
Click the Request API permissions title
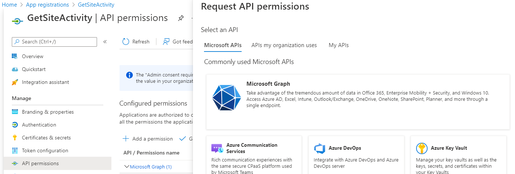(255, 6)
